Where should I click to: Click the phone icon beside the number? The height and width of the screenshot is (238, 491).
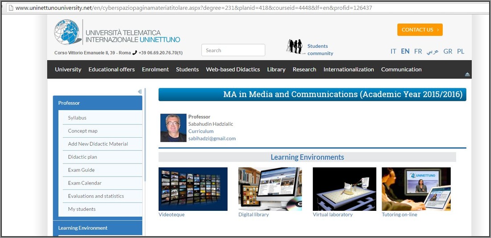(135, 53)
